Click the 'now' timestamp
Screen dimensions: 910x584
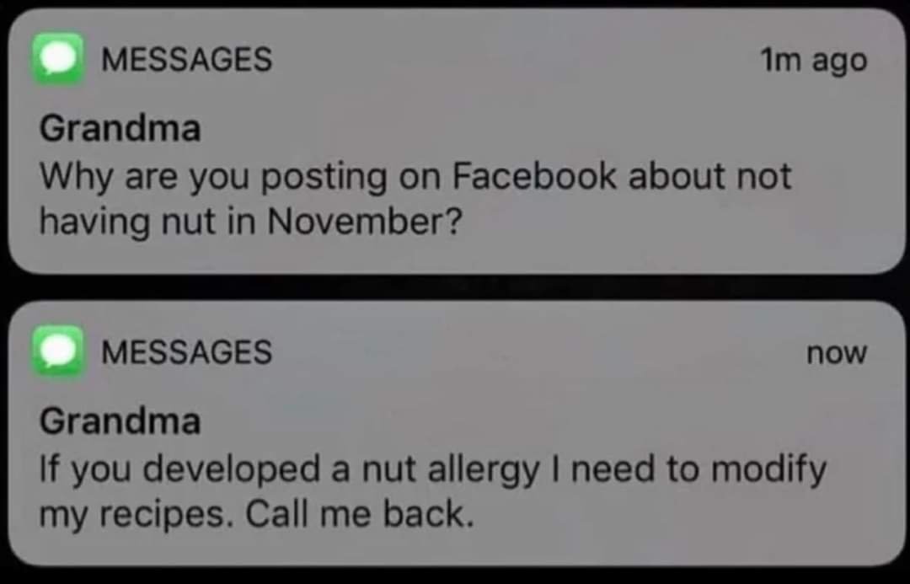tap(837, 352)
